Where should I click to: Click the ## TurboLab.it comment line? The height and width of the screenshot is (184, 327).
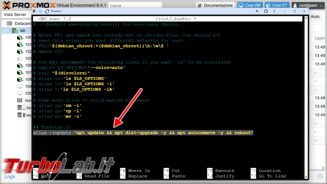click(52, 127)
